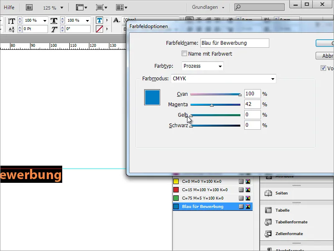The height and width of the screenshot is (251, 334).
Task: Toggle Name mit Farbwert checkbox
Action: coord(184,54)
